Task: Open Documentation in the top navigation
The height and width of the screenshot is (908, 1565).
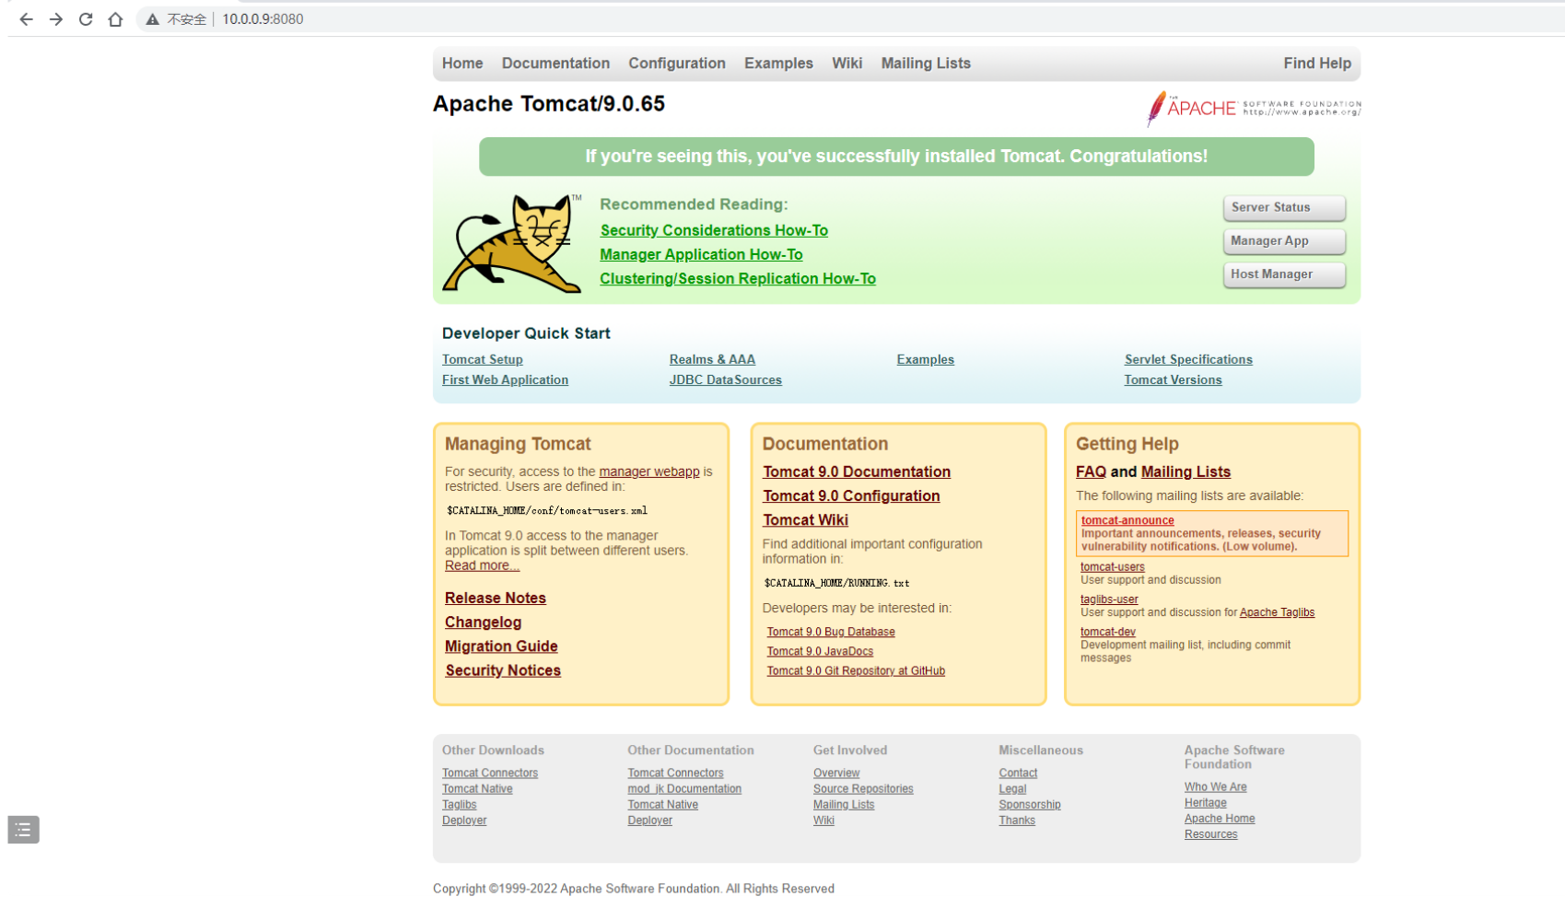Action: [x=555, y=64]
